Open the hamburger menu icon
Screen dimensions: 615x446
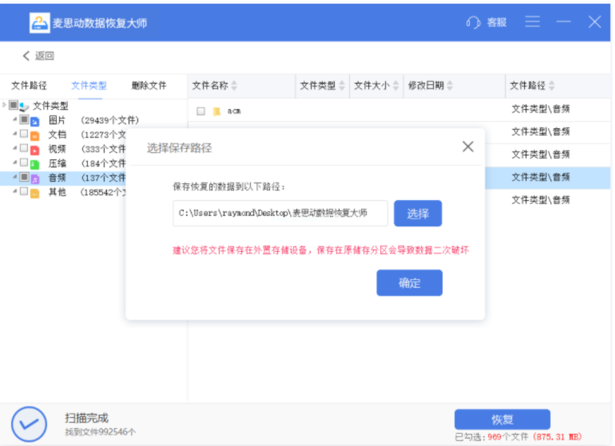532,22
